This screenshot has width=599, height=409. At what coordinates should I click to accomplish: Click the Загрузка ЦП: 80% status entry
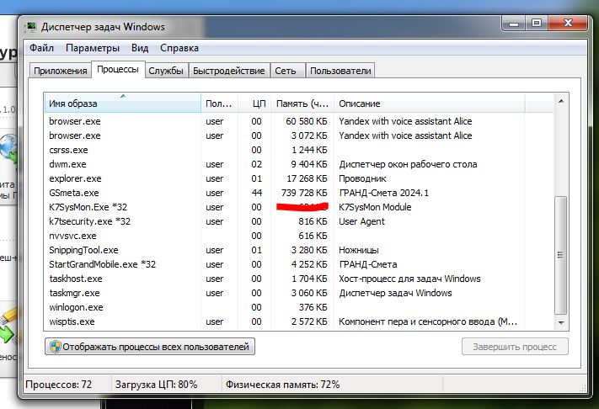(156, 385)
